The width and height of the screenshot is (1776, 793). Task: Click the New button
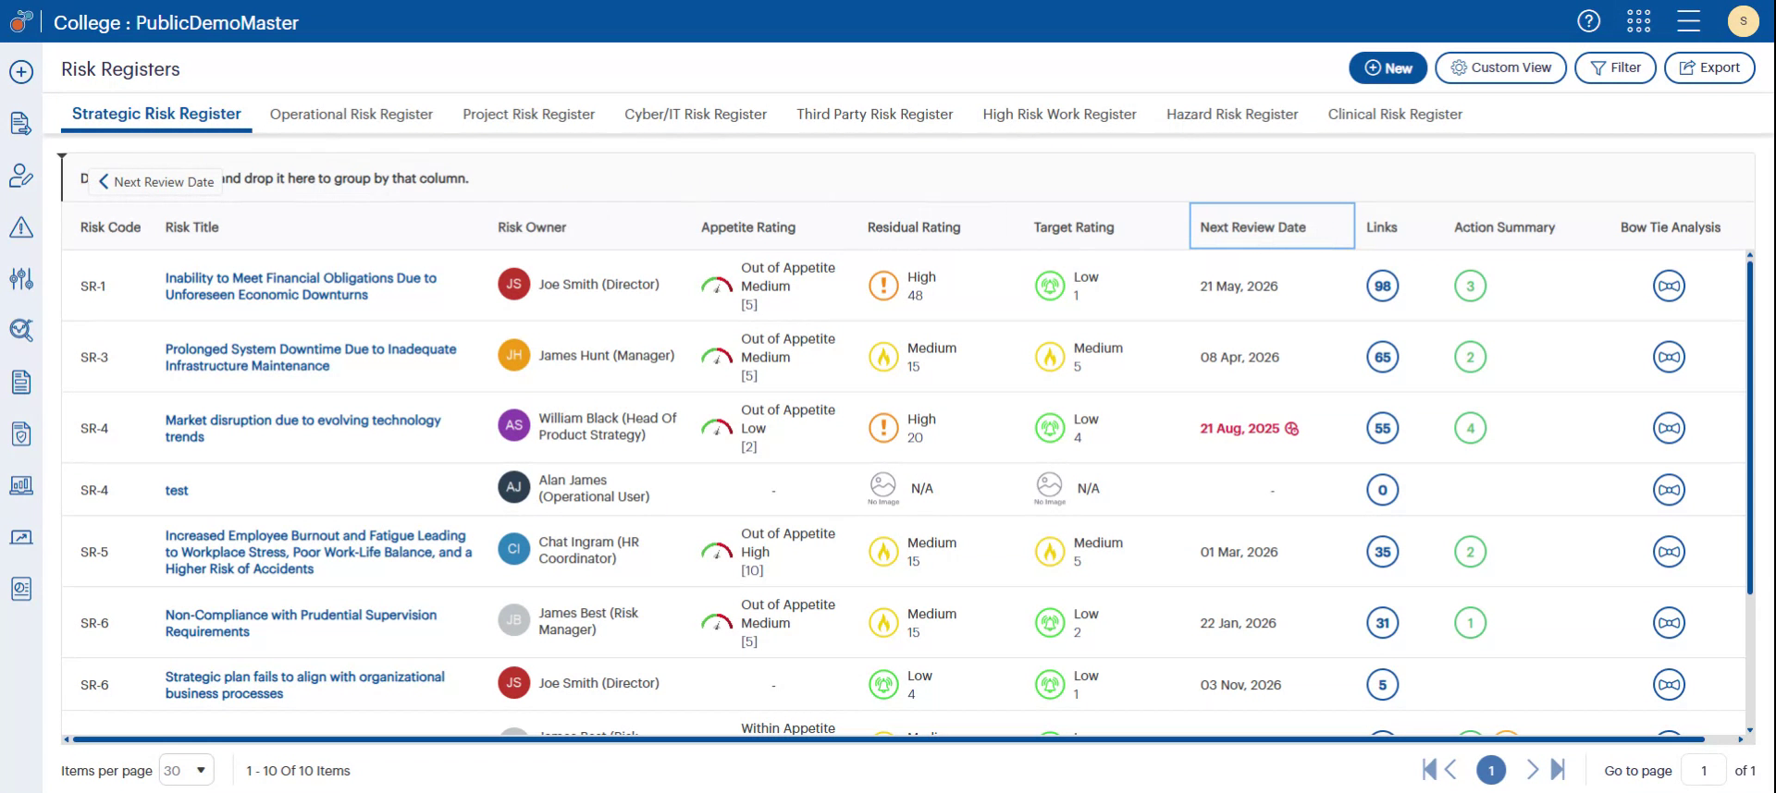pyautogui.click(x=1387, y=67)
